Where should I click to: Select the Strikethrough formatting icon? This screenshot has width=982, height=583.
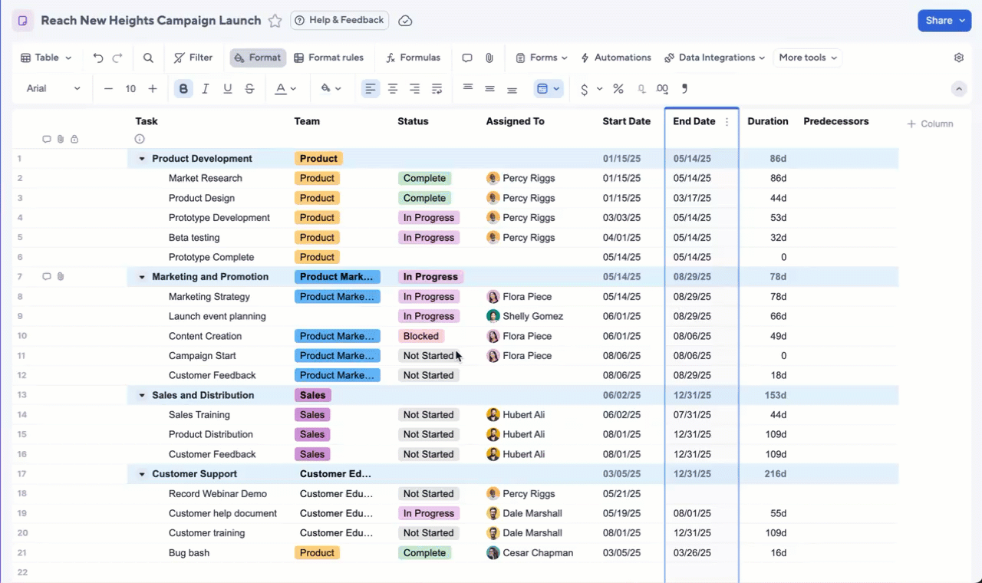(249, 88)
